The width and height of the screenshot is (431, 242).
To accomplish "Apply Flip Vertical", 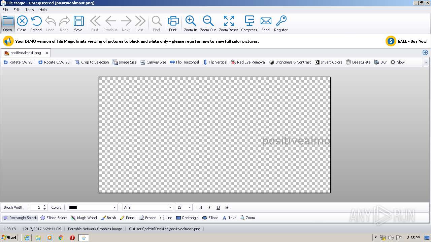I will [x=215, y=62].
